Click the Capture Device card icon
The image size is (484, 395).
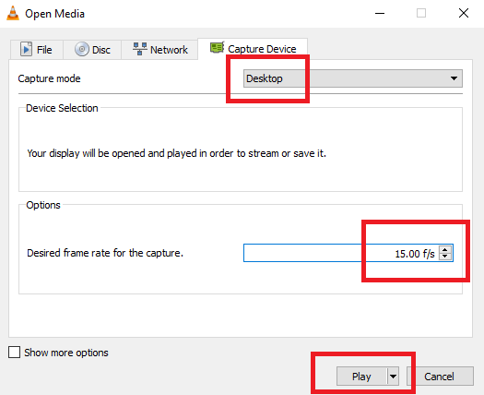pos(217,48)
